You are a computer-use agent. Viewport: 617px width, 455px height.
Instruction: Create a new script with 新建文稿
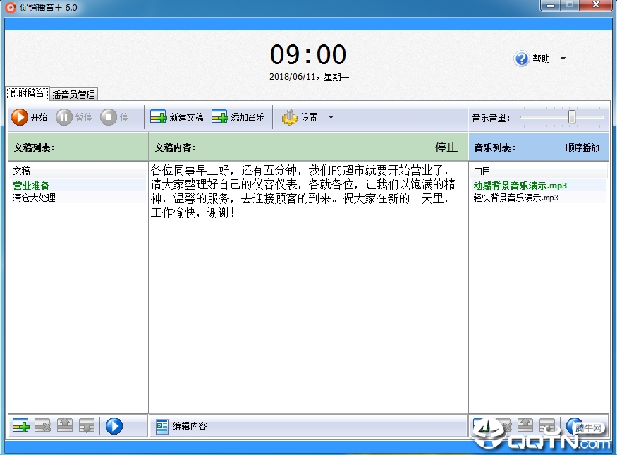(158, 117)
